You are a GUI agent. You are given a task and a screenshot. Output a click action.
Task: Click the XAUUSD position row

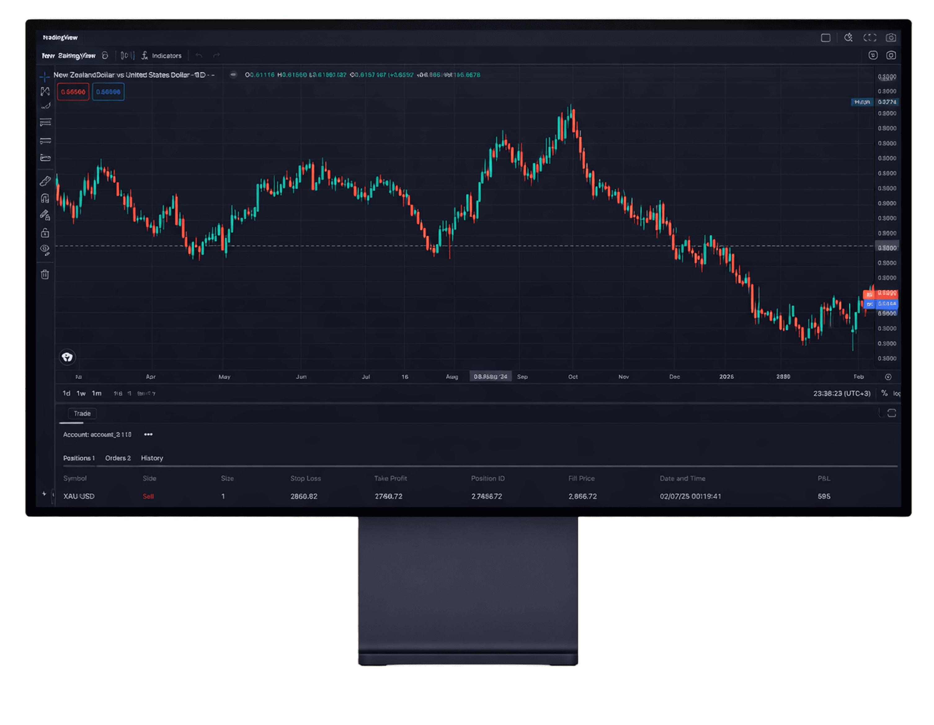point(79,496)
